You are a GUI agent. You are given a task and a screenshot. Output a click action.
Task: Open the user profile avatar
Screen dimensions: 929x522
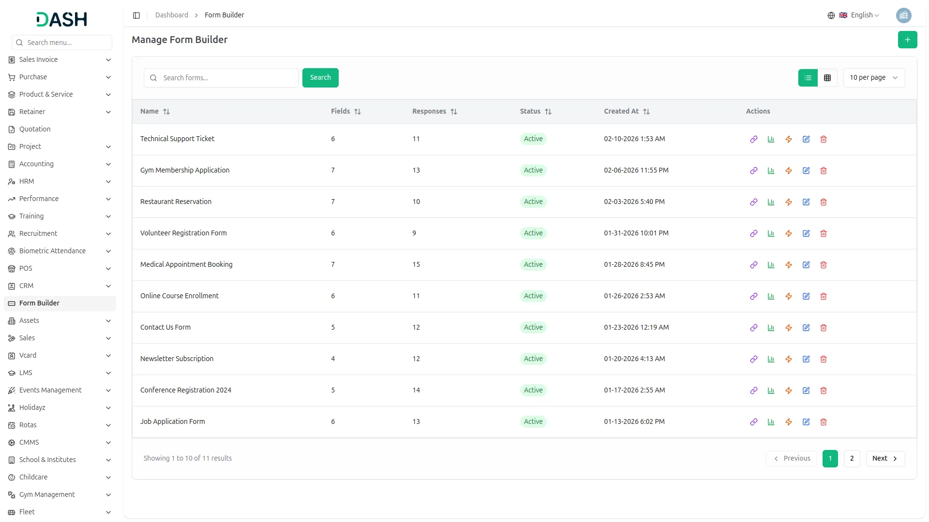point(904,15)
